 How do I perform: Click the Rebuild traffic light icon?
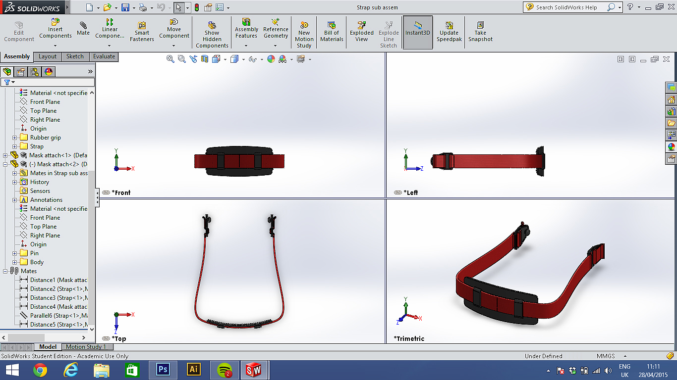click(197, 7)
